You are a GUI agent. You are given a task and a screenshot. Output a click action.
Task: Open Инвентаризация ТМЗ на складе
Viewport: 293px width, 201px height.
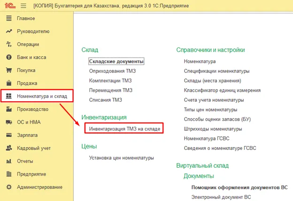[x=124, y=129]
